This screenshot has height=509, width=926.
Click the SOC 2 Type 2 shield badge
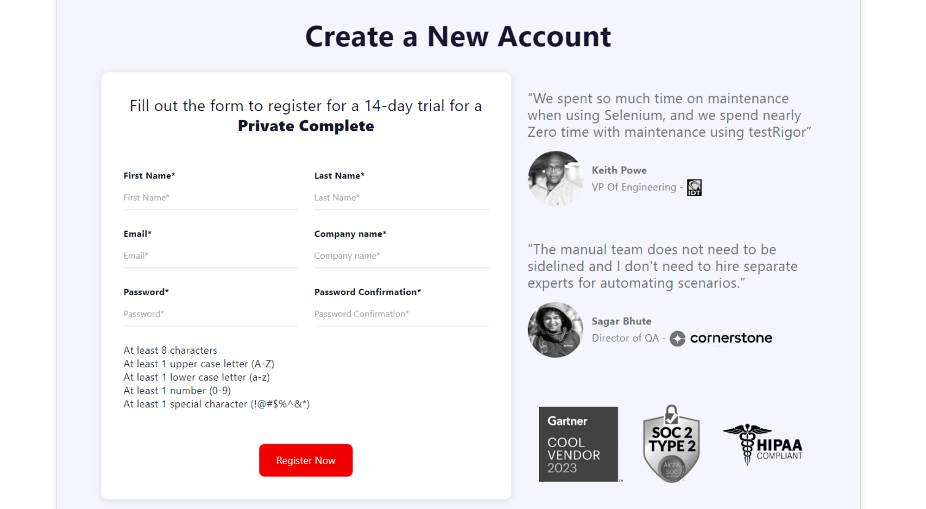(x=672, y=444)
